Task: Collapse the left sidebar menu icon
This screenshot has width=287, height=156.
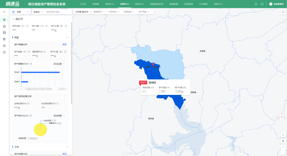Action: tap(4, 12)
